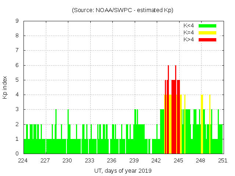
Task: Click the y-axis tick label 3
Action: click(x=17, y=110)
